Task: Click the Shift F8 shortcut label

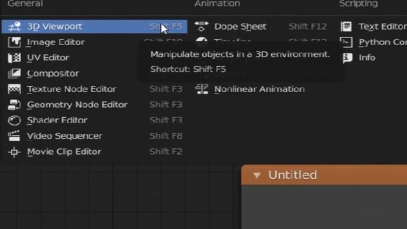Action: [x=166, y=136]
